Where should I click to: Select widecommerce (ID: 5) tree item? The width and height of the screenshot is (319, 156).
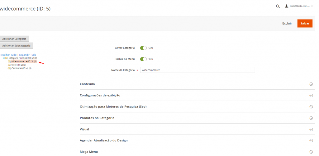click(24, 61)
